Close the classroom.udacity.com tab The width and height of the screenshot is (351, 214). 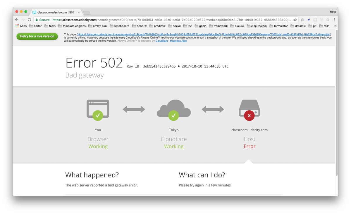click(x=79, y=13)
